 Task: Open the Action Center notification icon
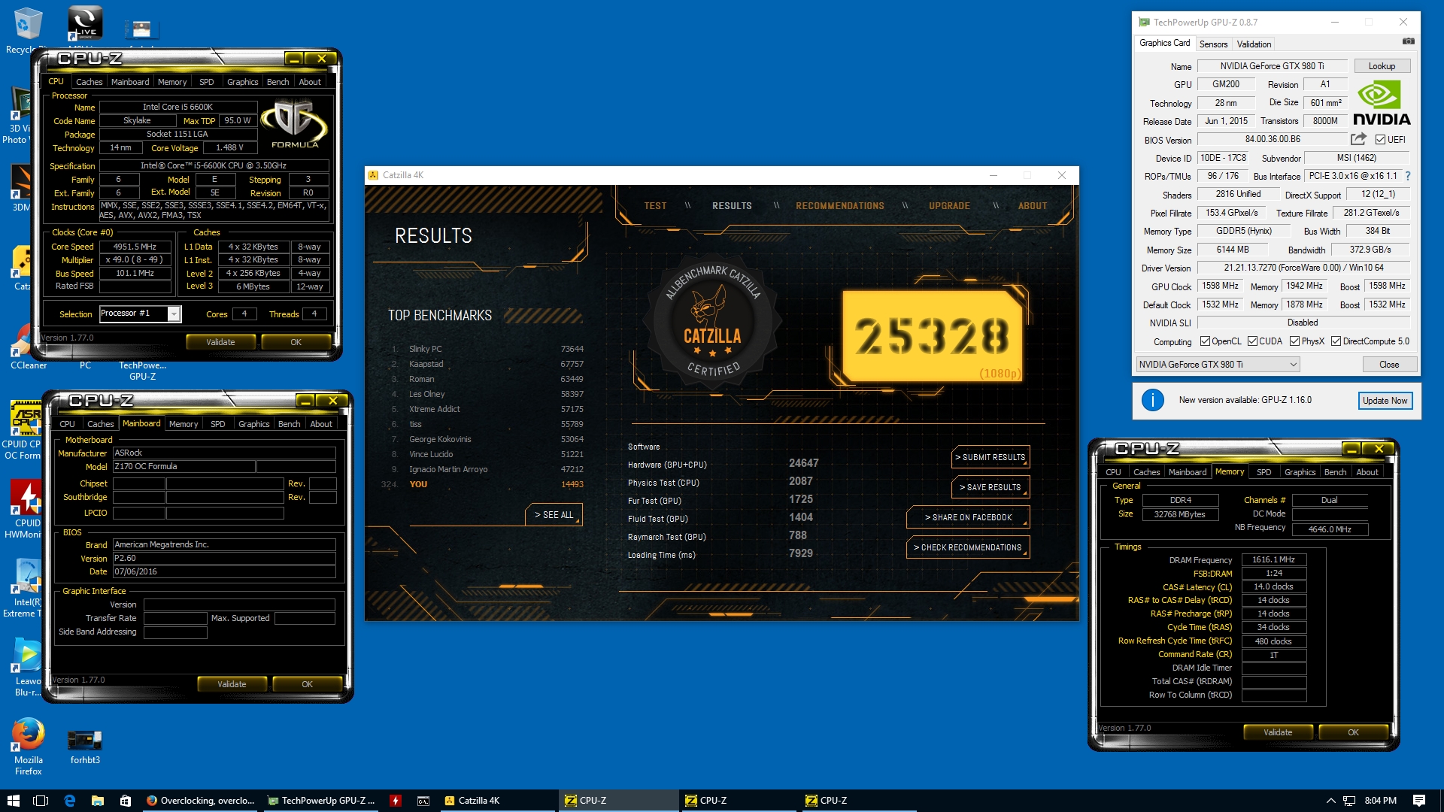click(1419, 801)
